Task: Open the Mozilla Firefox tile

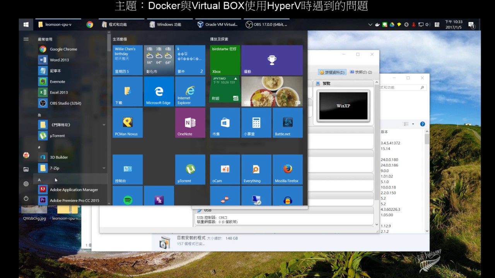Action: tap(287, 170)
